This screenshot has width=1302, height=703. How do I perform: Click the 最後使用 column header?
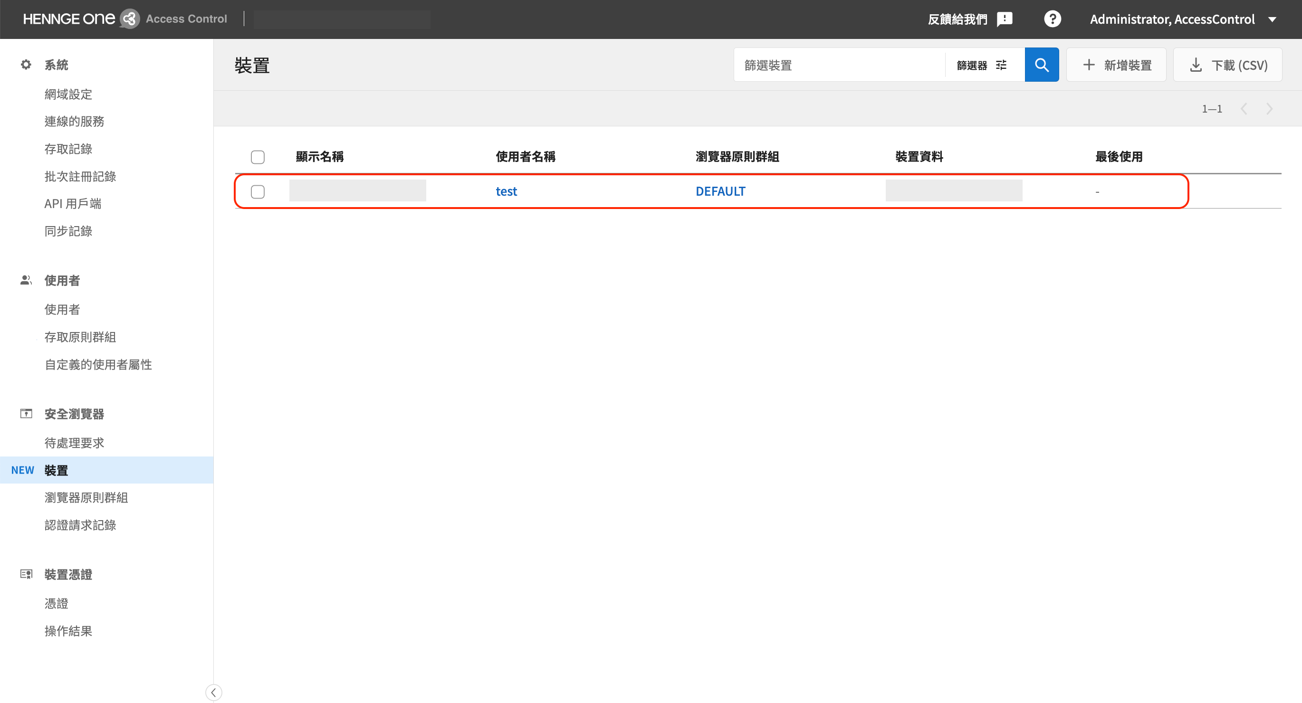1119,157
